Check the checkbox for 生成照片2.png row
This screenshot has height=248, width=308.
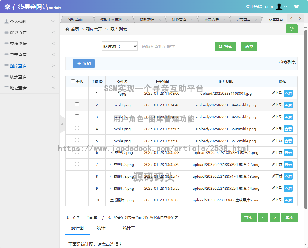pyautogui.click(x=77, y=164)
